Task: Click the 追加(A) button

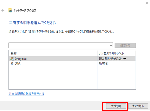Action: (125, 45)
